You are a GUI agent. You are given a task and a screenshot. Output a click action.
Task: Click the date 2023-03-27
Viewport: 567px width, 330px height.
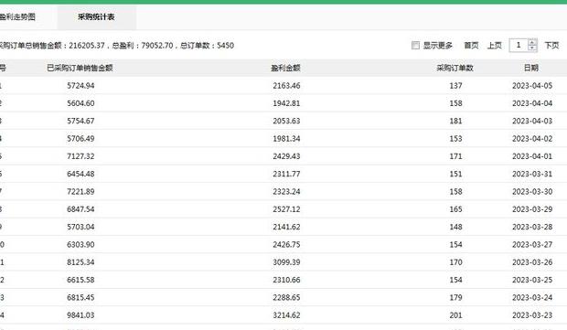(532, 245)
